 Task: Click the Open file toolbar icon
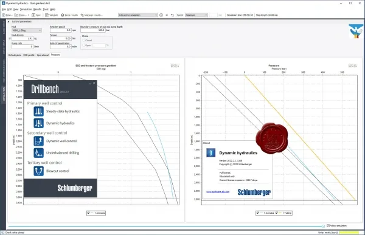click(16, 15)
